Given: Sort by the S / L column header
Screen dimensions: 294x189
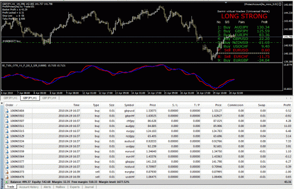Looking at the screenshot, I should pos(175,105).
